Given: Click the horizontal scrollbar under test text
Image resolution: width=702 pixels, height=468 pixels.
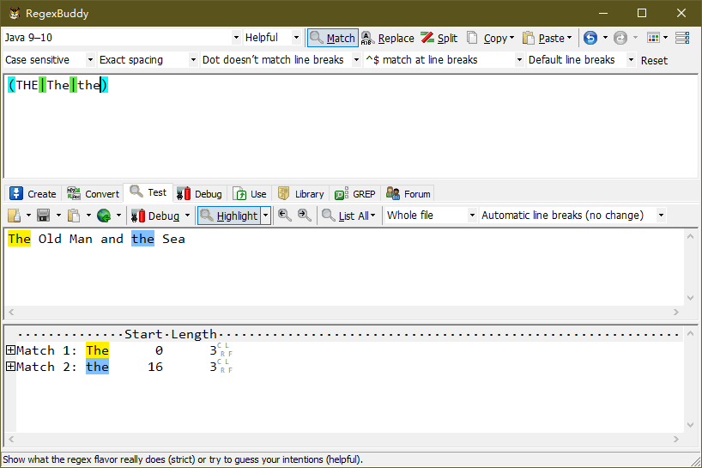Looking at the screenshot, I should (x=343, y=313).
